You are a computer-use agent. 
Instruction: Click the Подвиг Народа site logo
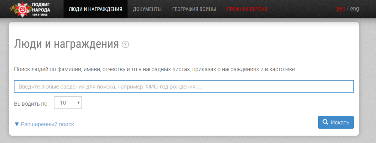pyautogui.click(x=30, y=9)
